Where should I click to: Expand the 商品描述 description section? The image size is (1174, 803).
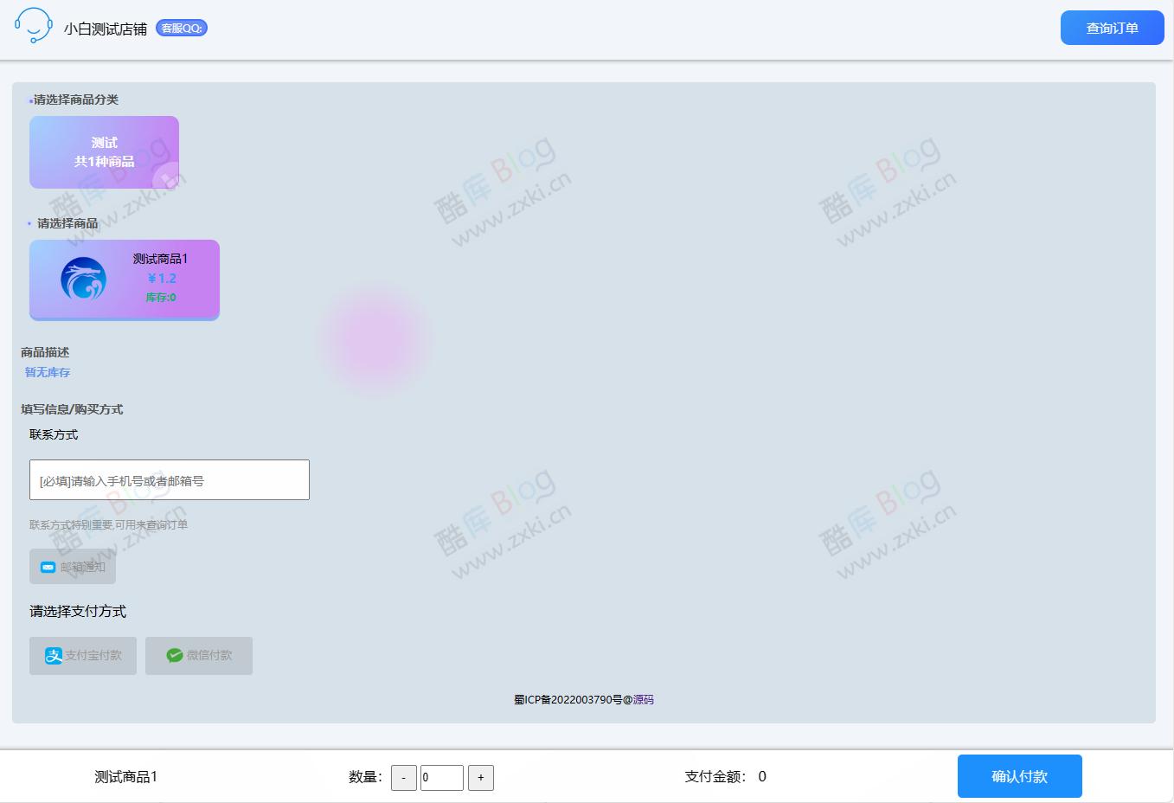pyautogui.click(x=45, y=352)
